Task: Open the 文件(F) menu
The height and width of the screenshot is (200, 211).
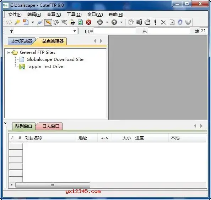Action: click(x=15, y=15)
